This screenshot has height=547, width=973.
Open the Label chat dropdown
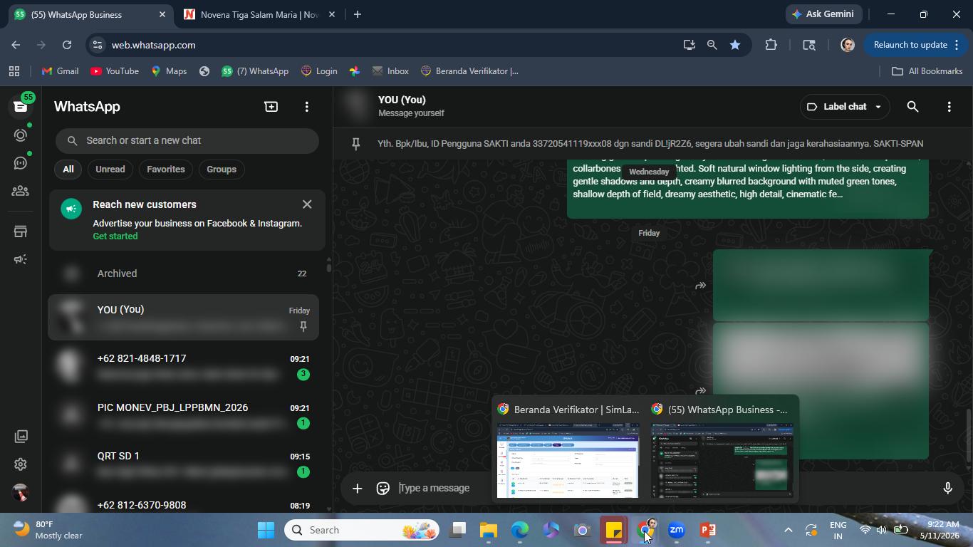pos(845,107)
